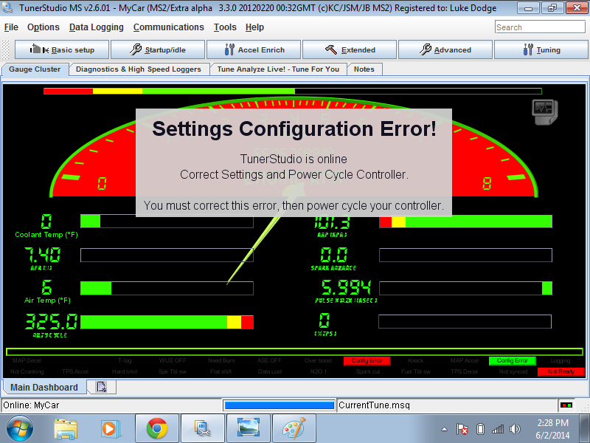Open Paint from the taskbar
Image resolution: width=590 pixels, height=443 pixels.
294,429
